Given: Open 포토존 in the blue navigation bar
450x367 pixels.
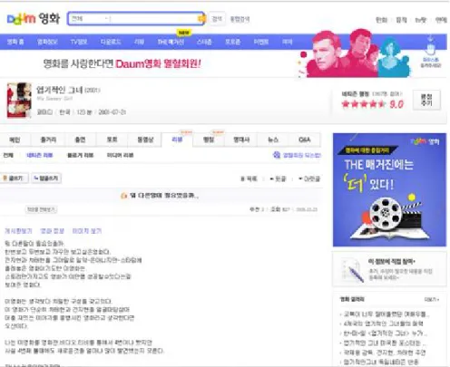Looking at the screenshot, I should point(232,42).
